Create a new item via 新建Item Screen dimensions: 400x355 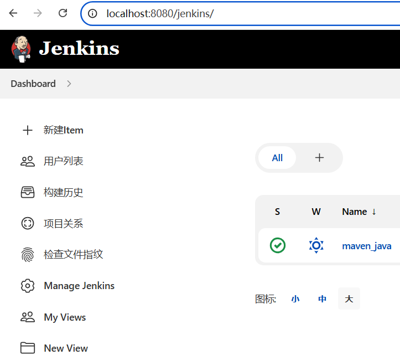pos(63,130)
